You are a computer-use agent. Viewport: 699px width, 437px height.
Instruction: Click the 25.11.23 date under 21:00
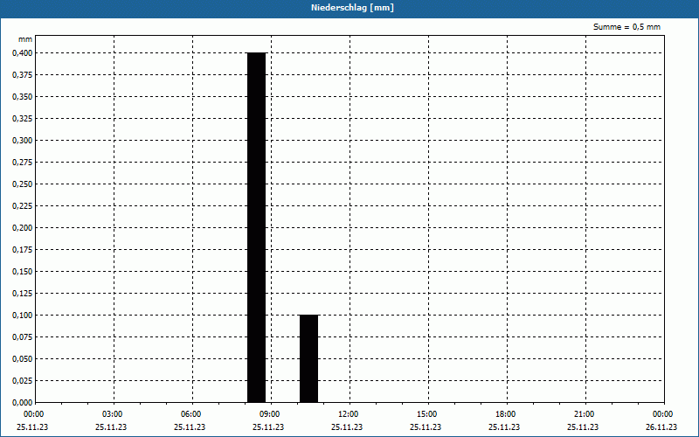(583, 427)
